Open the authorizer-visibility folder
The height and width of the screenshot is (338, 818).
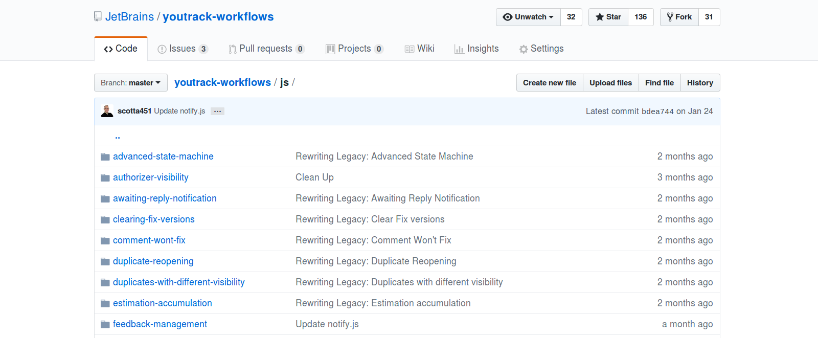click(151, 177)
